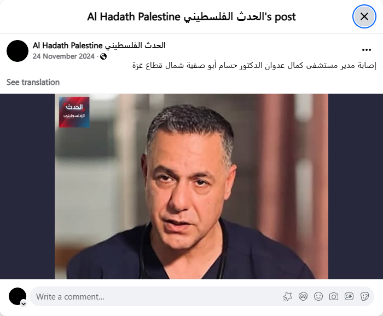Open the doctor's photo in the post
This screenshot has width=383, height=316.
point(191,186)
